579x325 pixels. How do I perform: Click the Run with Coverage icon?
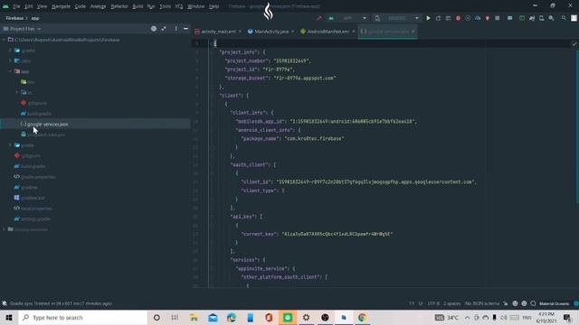tap(468, 18)
